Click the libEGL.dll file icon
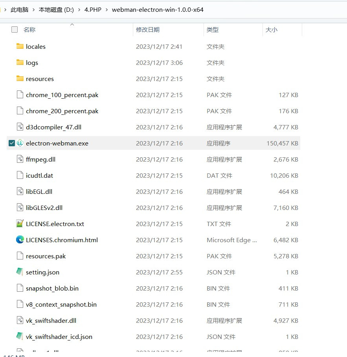The height and width of the screenshot is (357, 347). [x=20, y=191]
